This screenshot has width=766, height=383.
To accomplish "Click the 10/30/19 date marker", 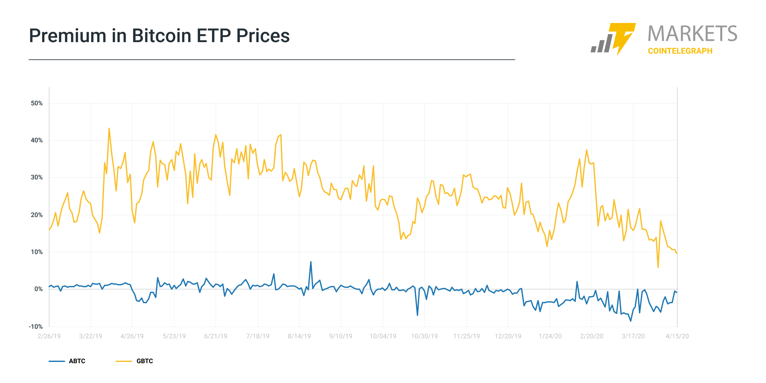I will (424, 336).
